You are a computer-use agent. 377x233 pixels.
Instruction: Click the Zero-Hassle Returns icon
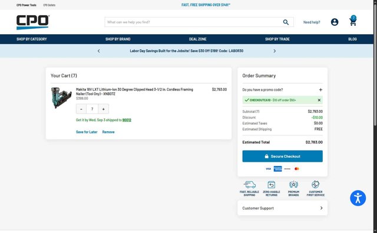[271, 185]
